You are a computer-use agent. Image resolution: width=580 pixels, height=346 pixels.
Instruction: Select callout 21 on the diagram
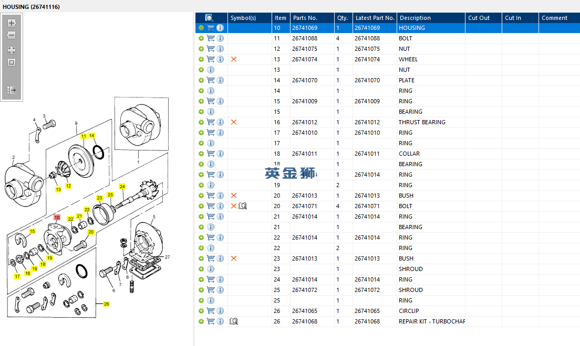click(79, 216)
